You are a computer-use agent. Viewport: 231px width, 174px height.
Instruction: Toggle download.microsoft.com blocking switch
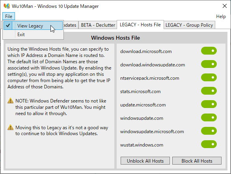click(x=209, y=51)
